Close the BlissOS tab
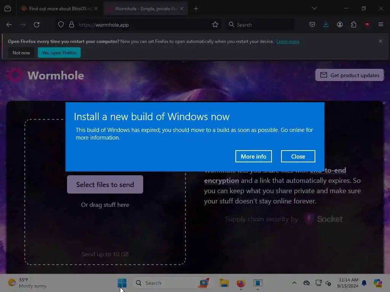The height and width of the screenshot is (292, 390). click(96, 9)
